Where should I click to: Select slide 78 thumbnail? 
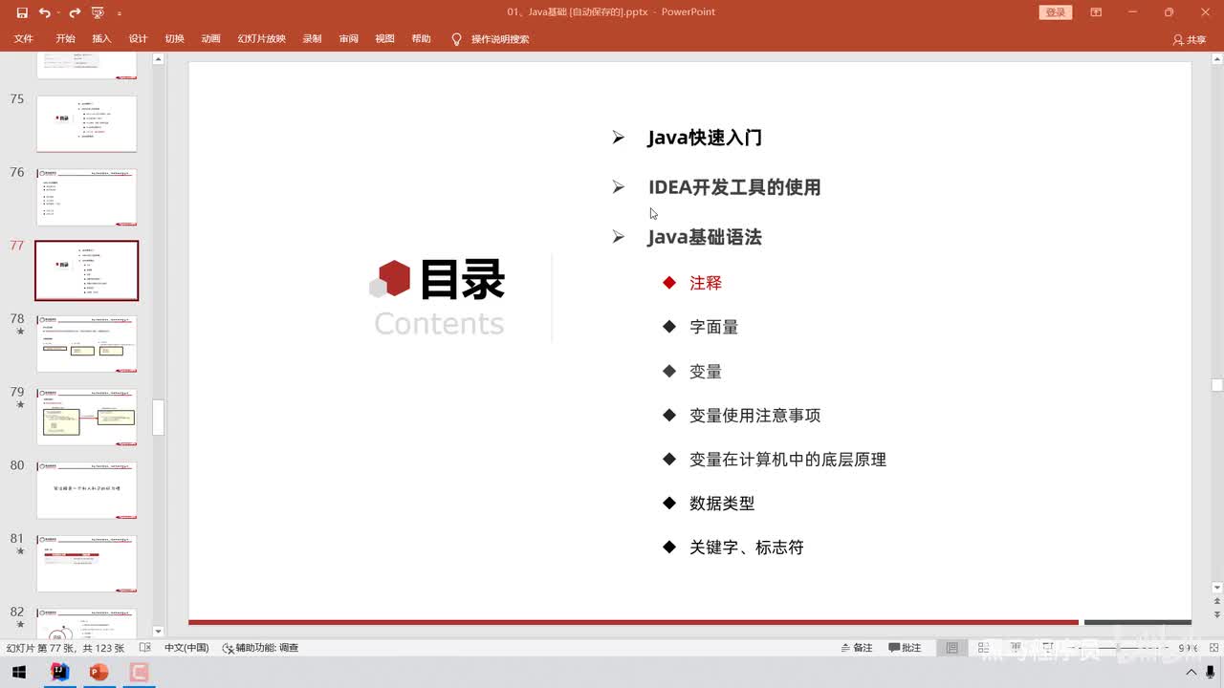tap(87, 344)
